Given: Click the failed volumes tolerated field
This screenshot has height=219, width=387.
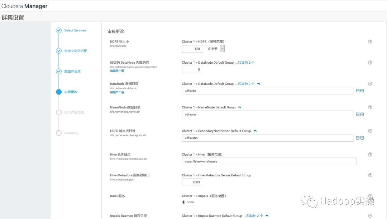Looking at the screenshot, I should pyautogui.click(x=192, y=70).
